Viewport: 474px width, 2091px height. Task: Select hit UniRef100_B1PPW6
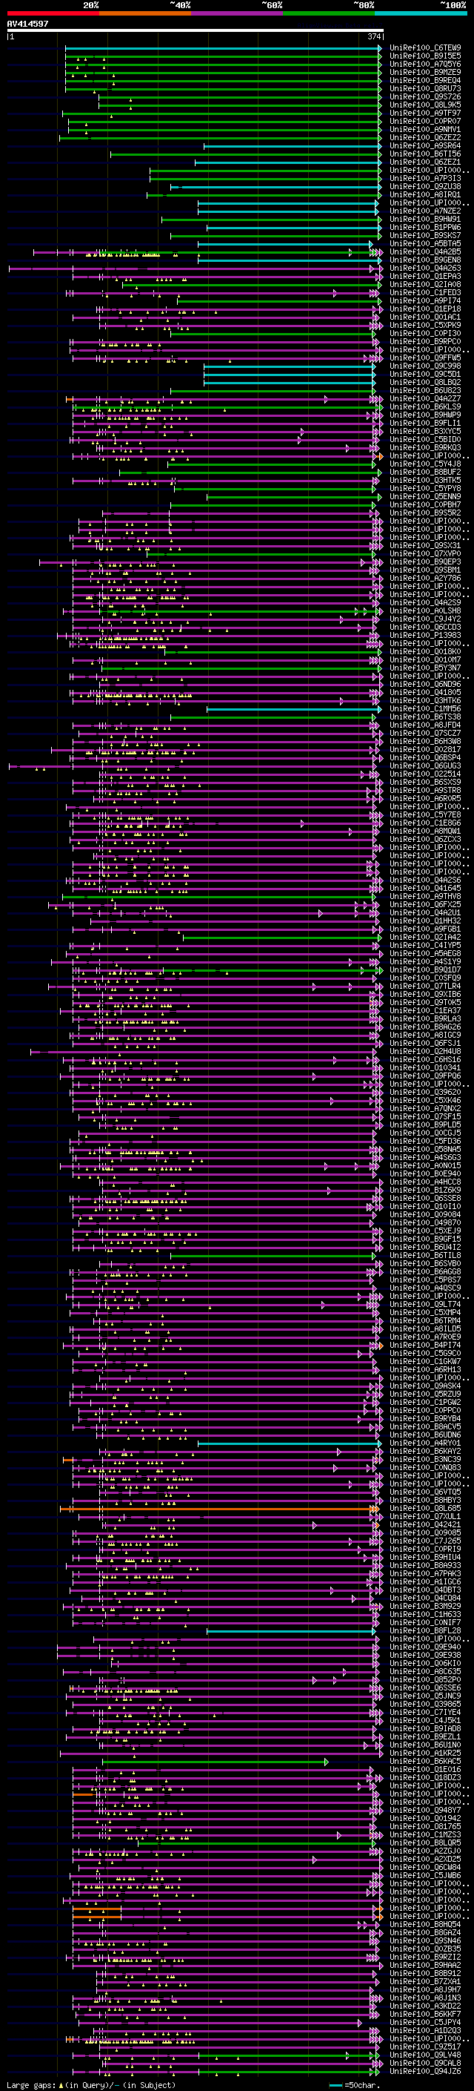click(x=425, y=227)
